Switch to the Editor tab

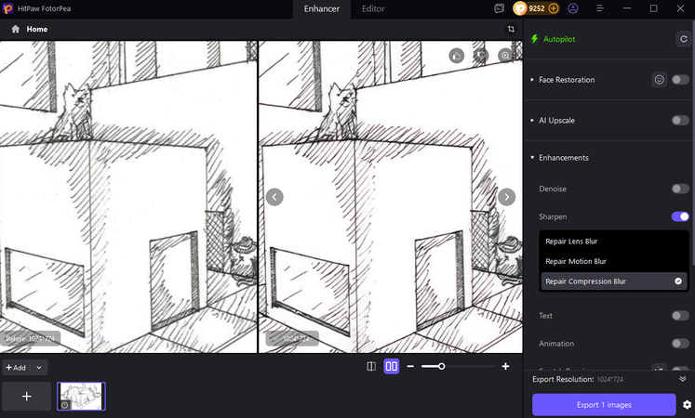click(x=373, y=8)
